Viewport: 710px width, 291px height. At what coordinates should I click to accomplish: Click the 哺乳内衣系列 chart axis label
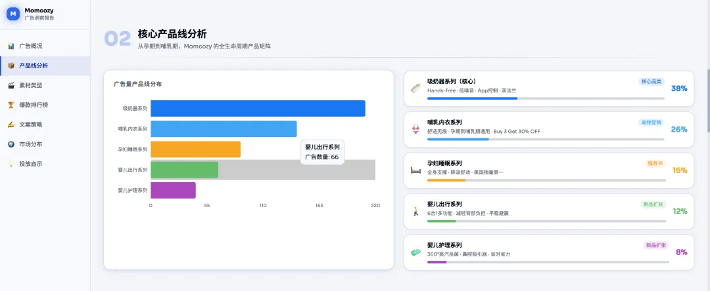pyautogui.click(x=133, y=129)
